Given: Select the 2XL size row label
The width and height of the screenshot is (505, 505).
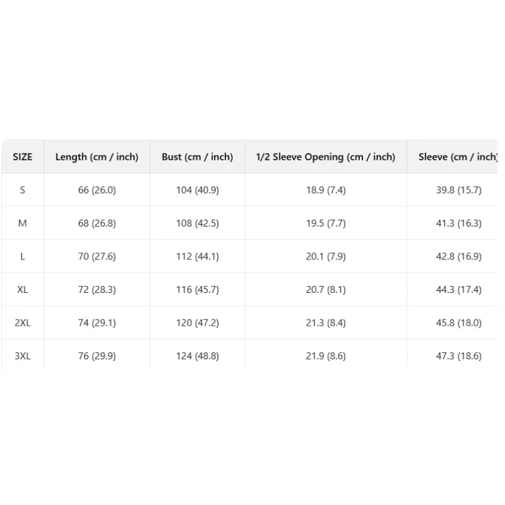Looking at the screenshot, I should click(23, 323).
